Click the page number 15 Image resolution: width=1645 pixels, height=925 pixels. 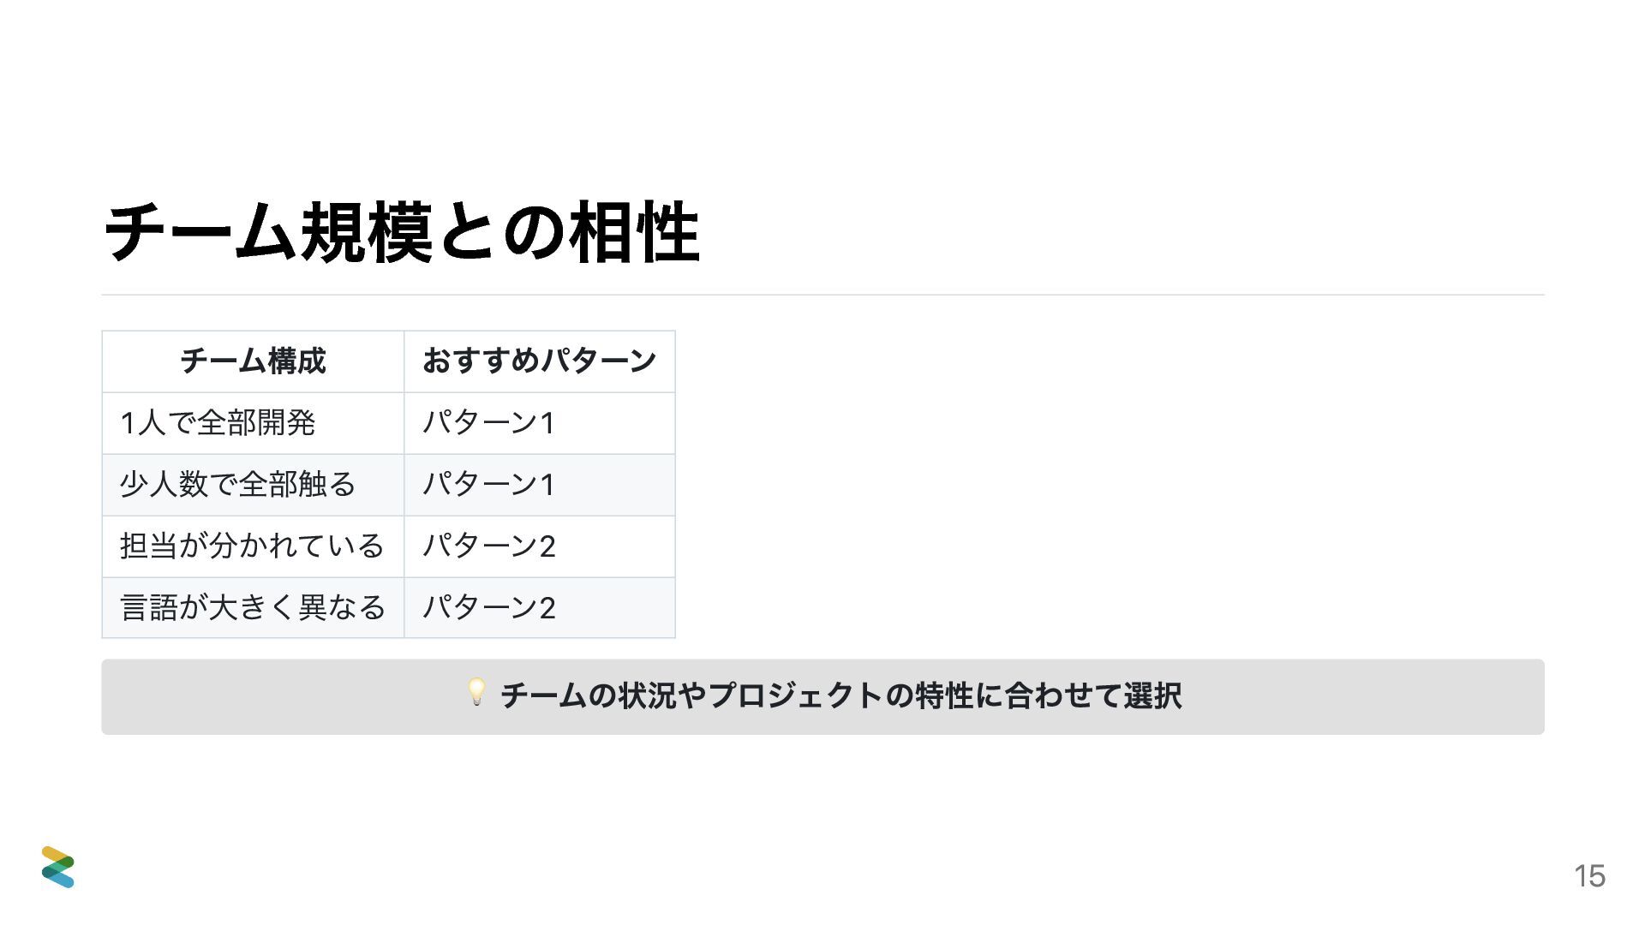tap(1589, 876)
